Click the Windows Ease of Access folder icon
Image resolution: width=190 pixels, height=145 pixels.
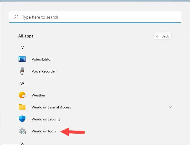[x=22, y=107]
